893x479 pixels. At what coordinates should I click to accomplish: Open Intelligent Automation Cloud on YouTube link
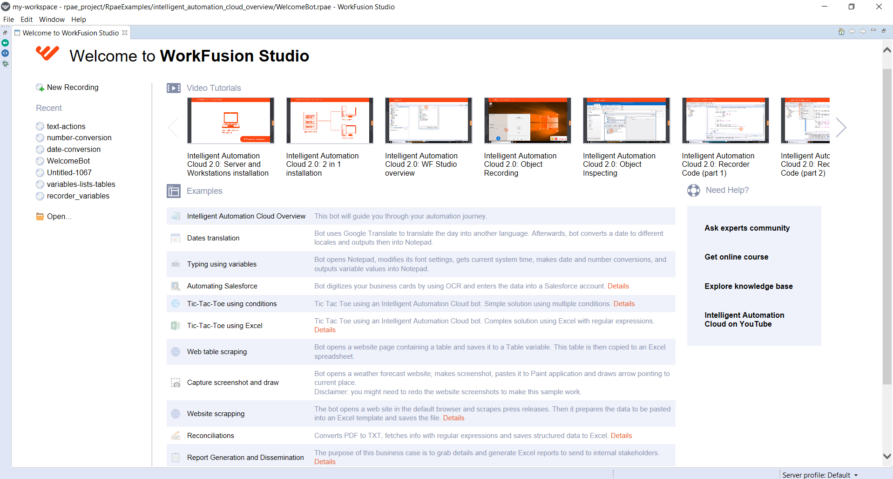pos(744,320)
